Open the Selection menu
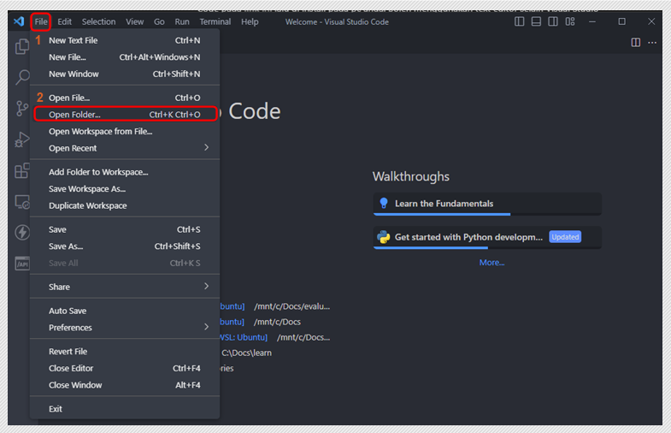The image size is (671, 433). [x=99, y=21]
